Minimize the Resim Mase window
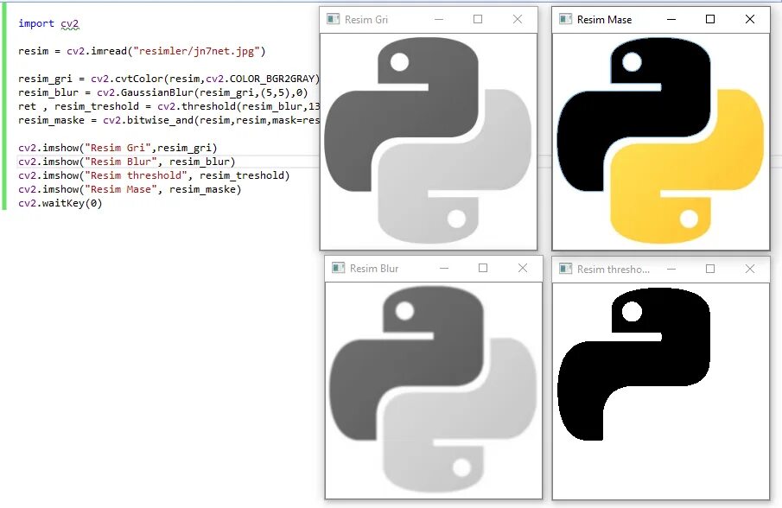The height and width of the screenshot is (508, 782). tap(671, 20)
